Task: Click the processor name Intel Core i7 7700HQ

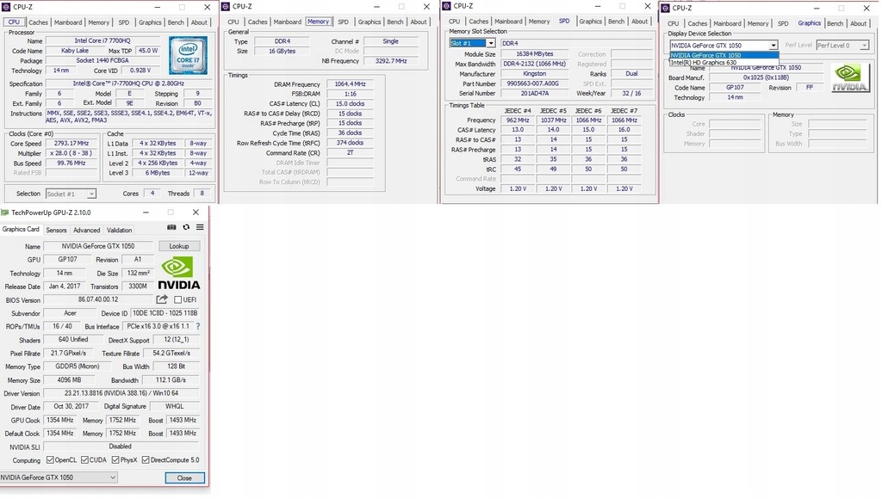Action: click(x=102, y=41)
